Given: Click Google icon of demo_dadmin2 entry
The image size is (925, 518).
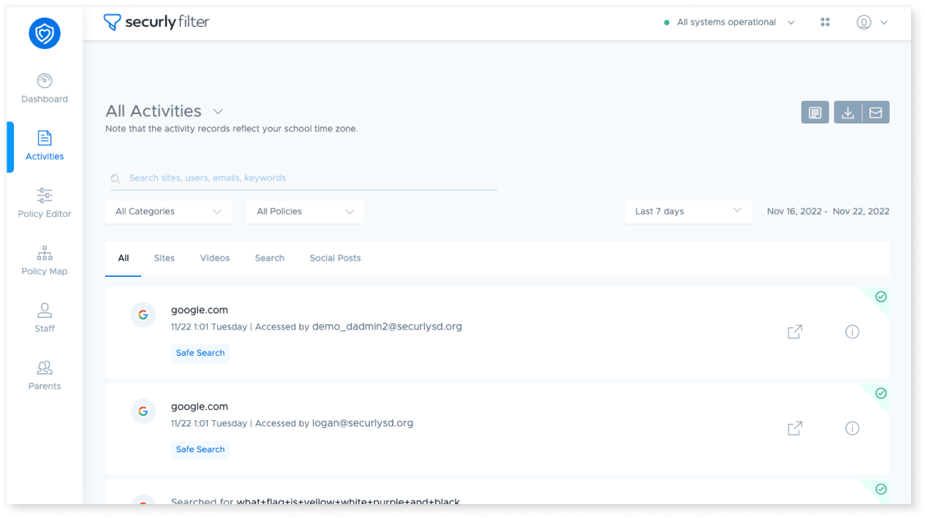Looking at the screenshot, I should pyautogui.click(x=143, y=315).
